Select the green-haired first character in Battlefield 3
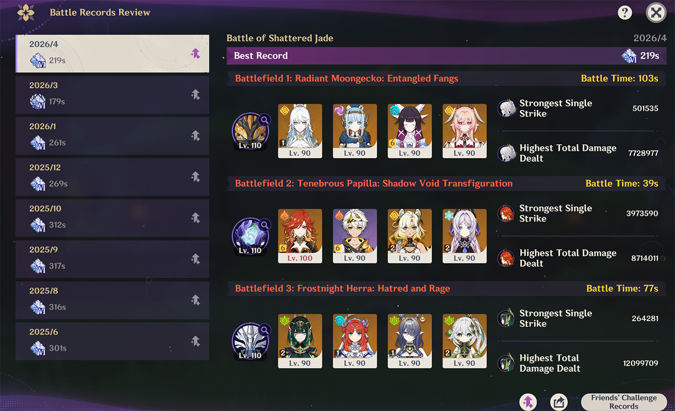The image size is (675, 411). [300, 341]
